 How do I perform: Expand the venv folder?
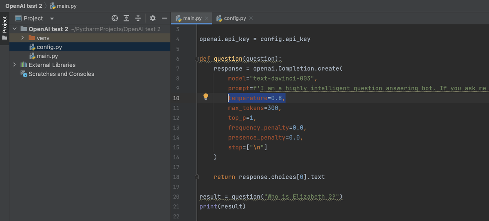(x=23, y=38)
